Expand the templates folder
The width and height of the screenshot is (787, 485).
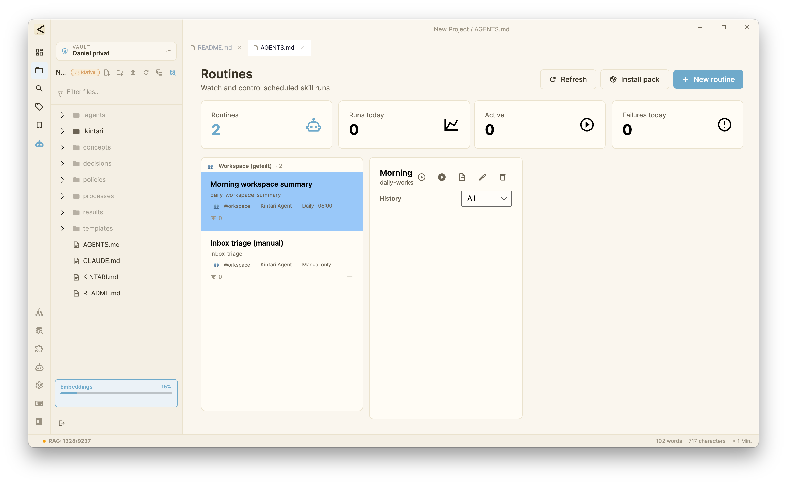(x=62, y=228)
